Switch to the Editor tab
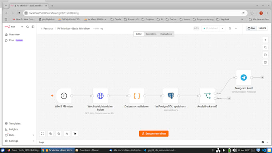This screenshot has height=153, width=272. 139,34
